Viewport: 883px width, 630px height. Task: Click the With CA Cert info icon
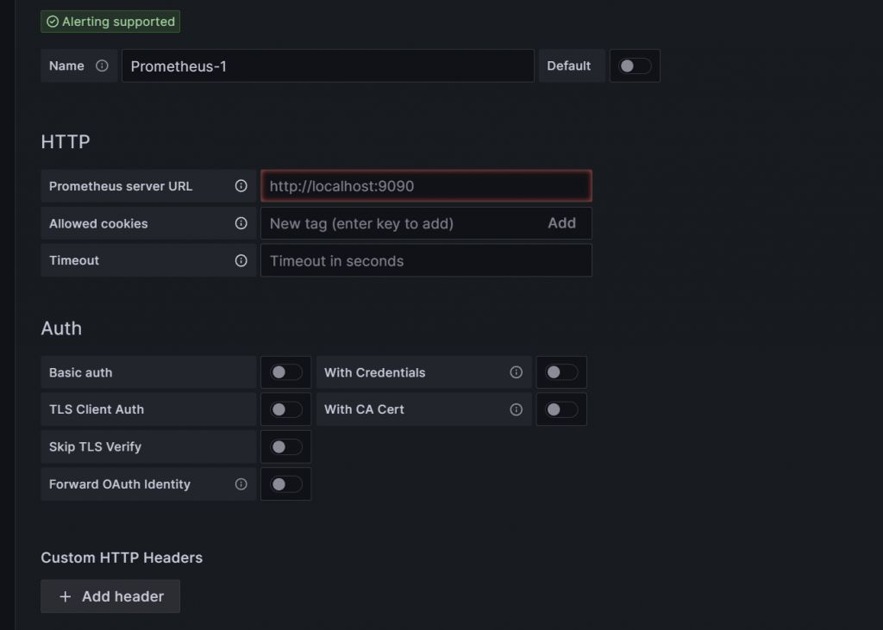pos(516,409)
